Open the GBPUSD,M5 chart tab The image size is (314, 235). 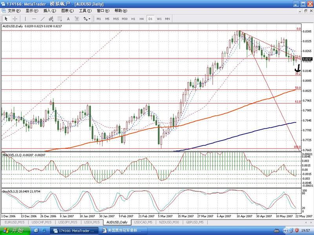coord(195,222)
